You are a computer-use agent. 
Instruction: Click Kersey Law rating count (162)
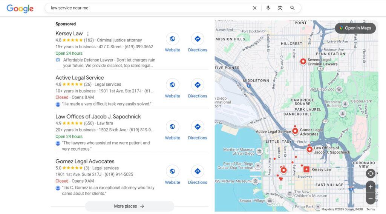click(89, 40)
